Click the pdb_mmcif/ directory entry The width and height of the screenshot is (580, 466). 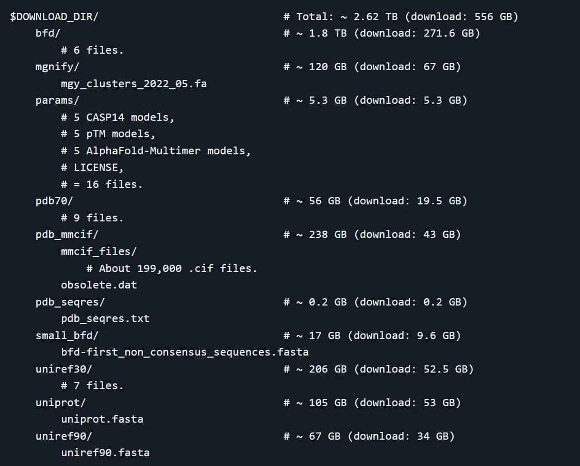pos(67,235)
